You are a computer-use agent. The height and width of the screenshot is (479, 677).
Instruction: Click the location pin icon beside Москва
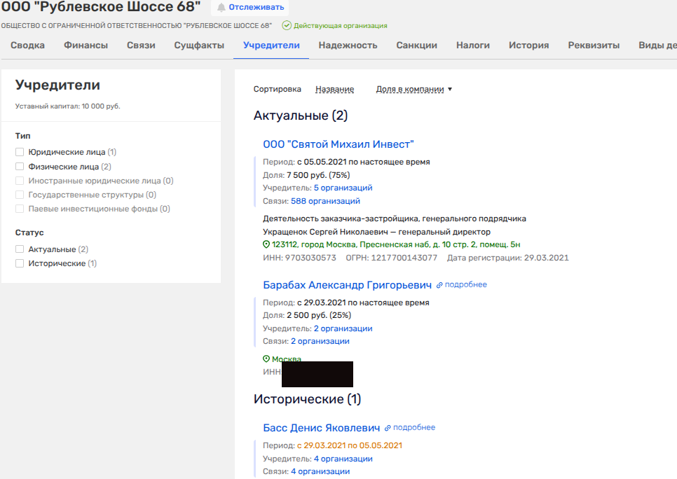coord(266,359)
